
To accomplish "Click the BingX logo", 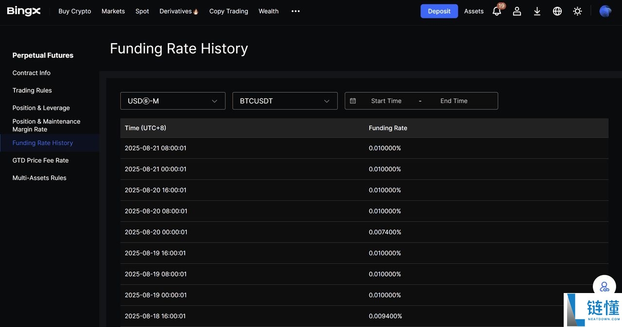I will click(x=23, y=11).
